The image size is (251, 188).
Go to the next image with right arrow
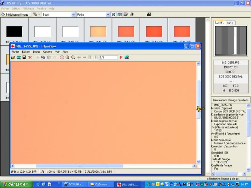point(85,57)
